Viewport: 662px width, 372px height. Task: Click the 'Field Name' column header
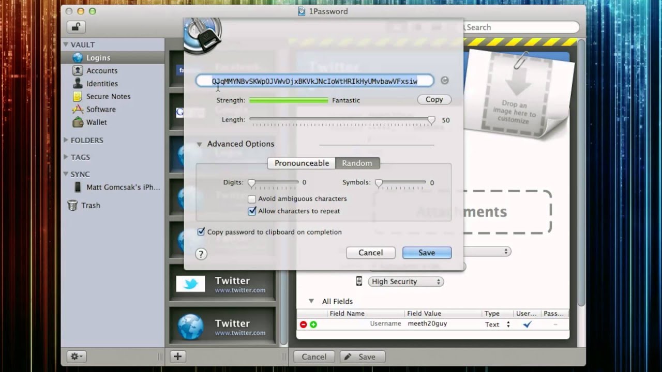click(347, 314)
